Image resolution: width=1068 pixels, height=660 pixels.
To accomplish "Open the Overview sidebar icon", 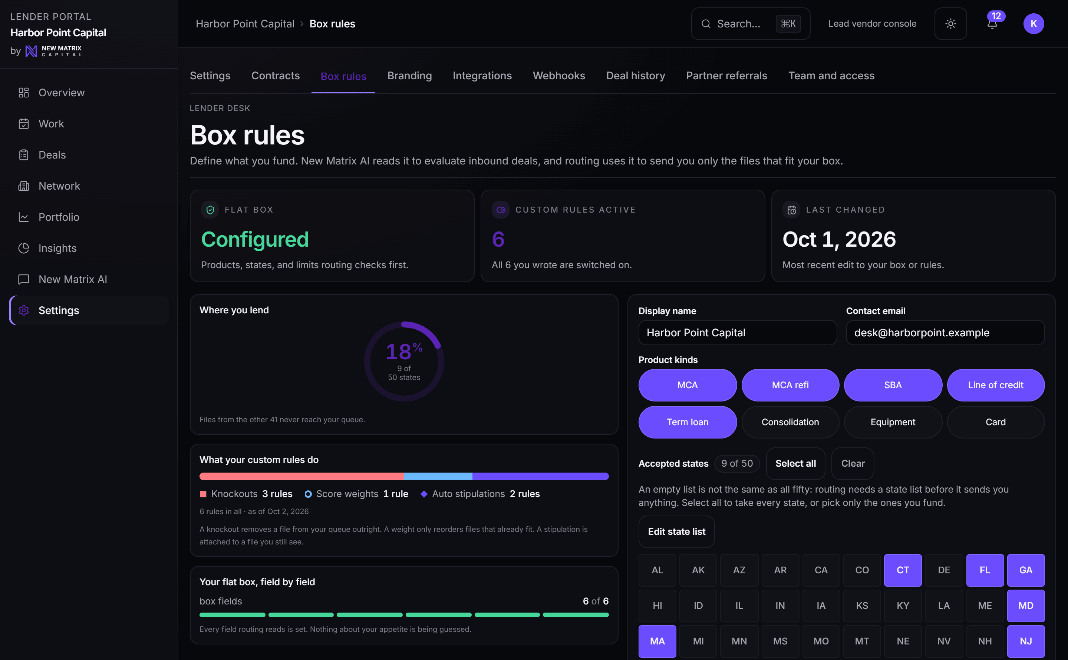I will click(x=24, y=93).
